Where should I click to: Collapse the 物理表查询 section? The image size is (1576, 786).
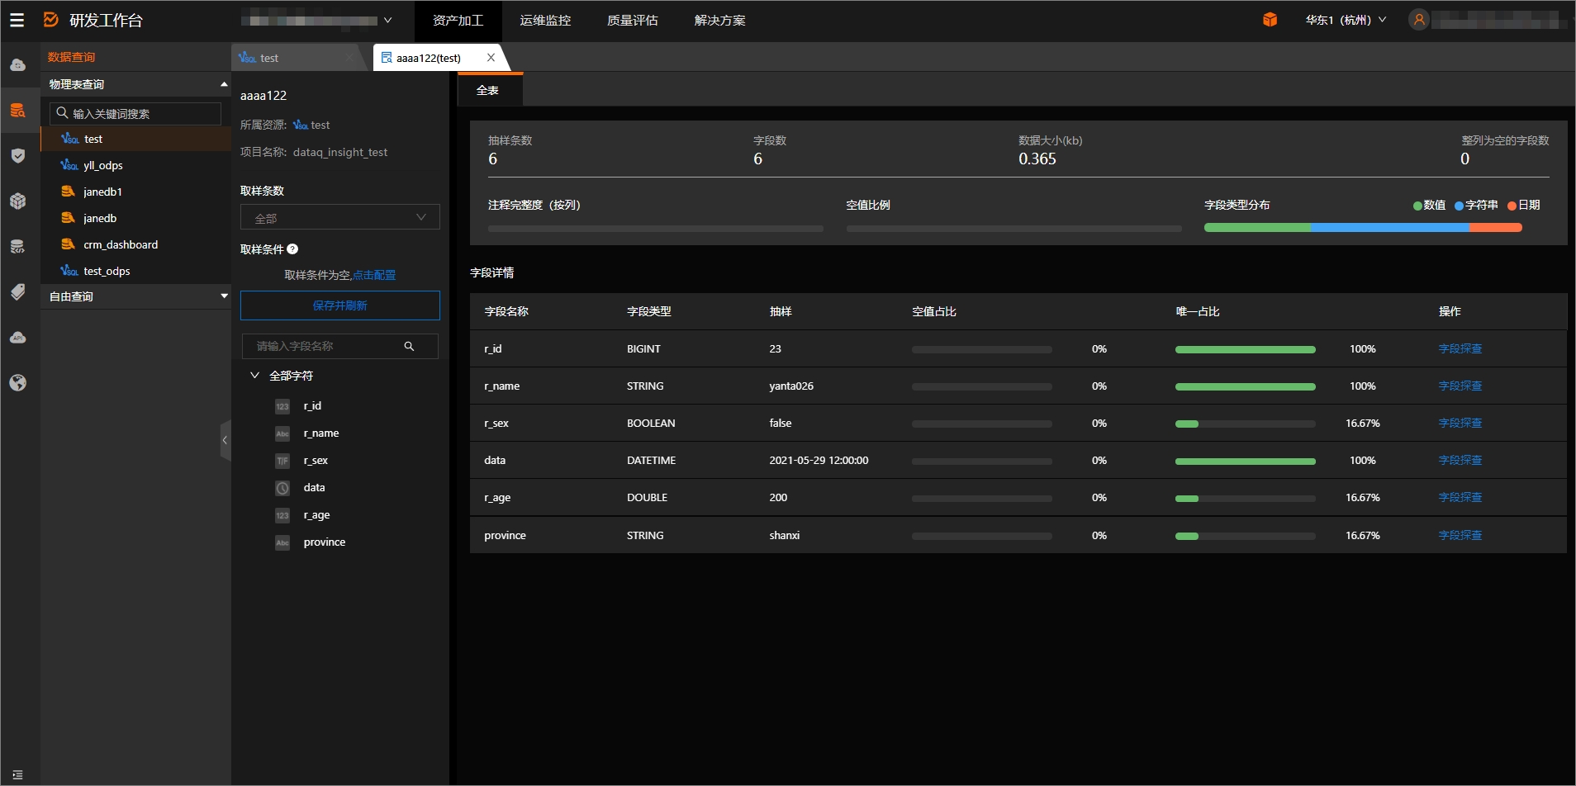224,84
